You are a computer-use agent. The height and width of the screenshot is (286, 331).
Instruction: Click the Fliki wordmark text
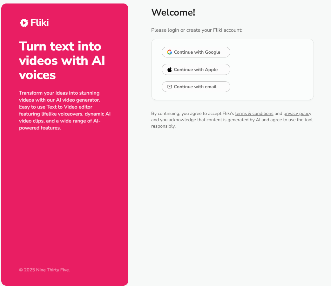coord(40,23)
